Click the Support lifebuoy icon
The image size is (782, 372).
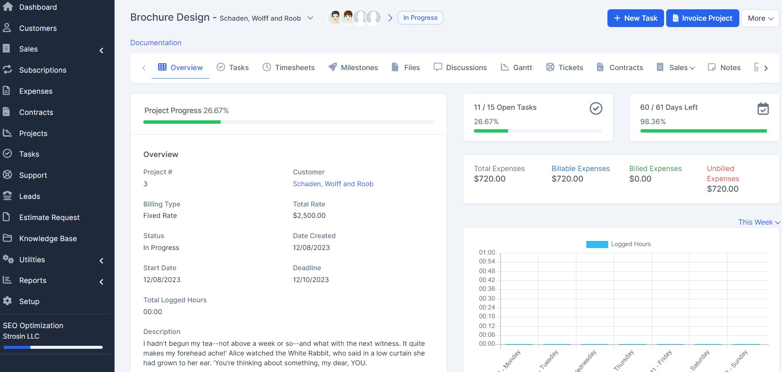coord(7,175)
